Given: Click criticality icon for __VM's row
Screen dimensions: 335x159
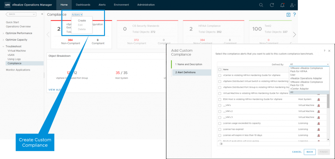Looking at the screenshot, I should 318,105.
